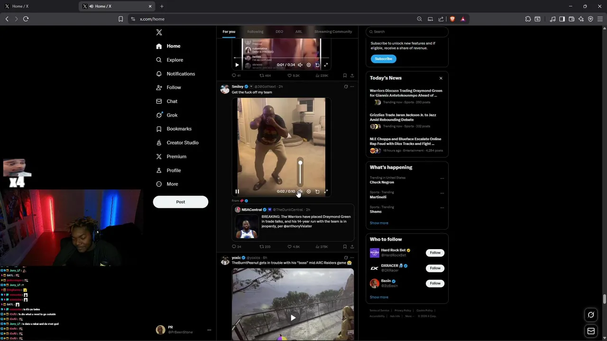Image resolution: width=607 pixels, height=341 pixels.
Task: Bookmark Smiley's post
Action: (x=345, y=247)
